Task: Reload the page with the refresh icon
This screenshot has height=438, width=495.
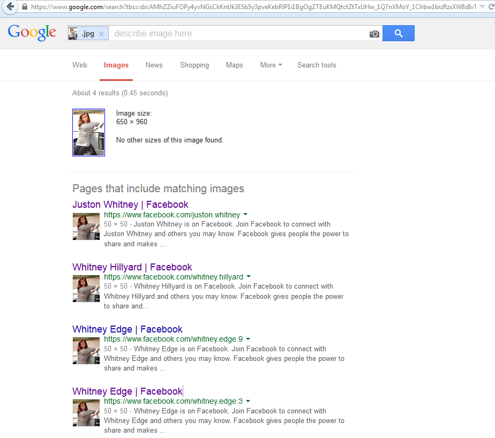Action: 491,6
